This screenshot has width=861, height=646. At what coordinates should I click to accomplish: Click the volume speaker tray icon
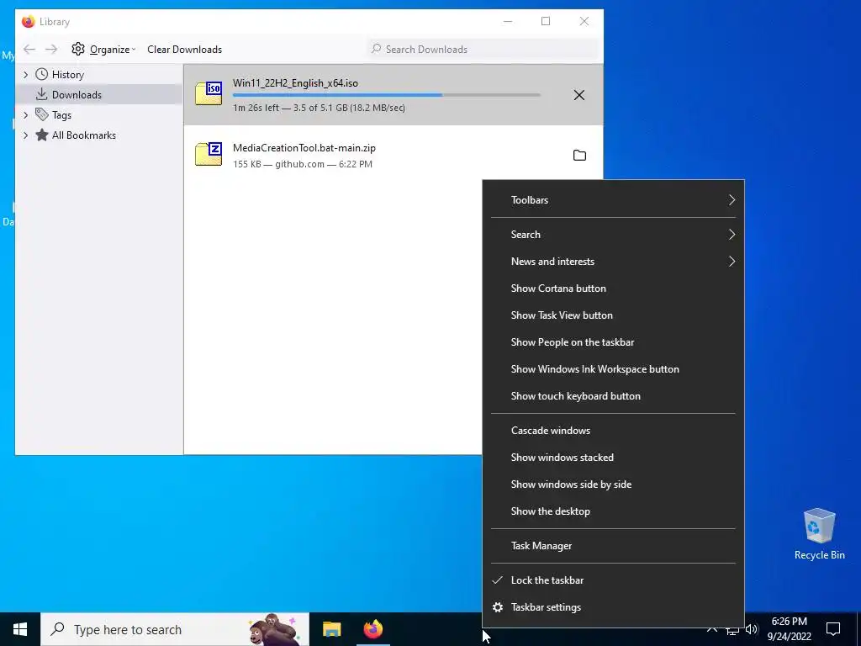click(x=752, y=629)
